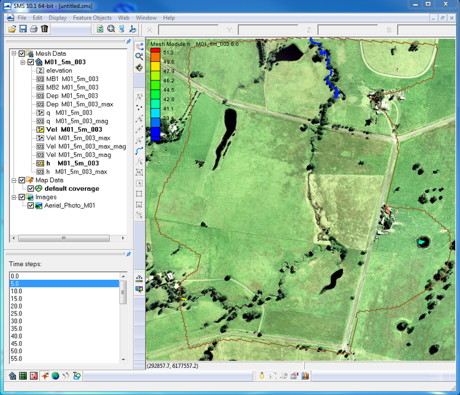Select the Dep M01_5m_003_max dataset

coord(79,104)
